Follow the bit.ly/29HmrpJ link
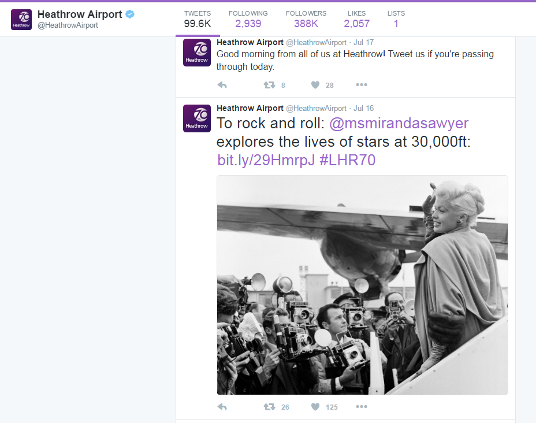Viewport: 536px width, 423px height. click(266, 160)
